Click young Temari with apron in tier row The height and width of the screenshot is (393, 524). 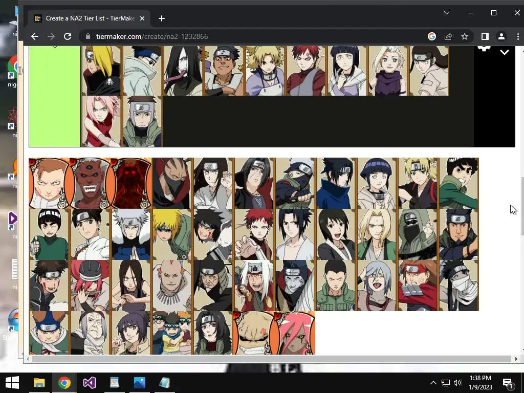point(266,71)
